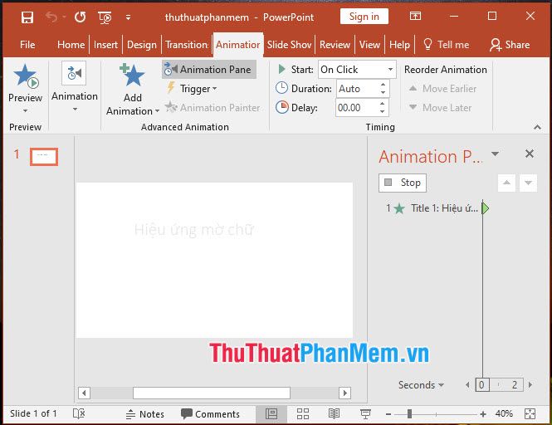The width and height of the screenshot is (552, 425).
Task: Click the horizontal scrollbar right arrow
Action: point(345,393)
